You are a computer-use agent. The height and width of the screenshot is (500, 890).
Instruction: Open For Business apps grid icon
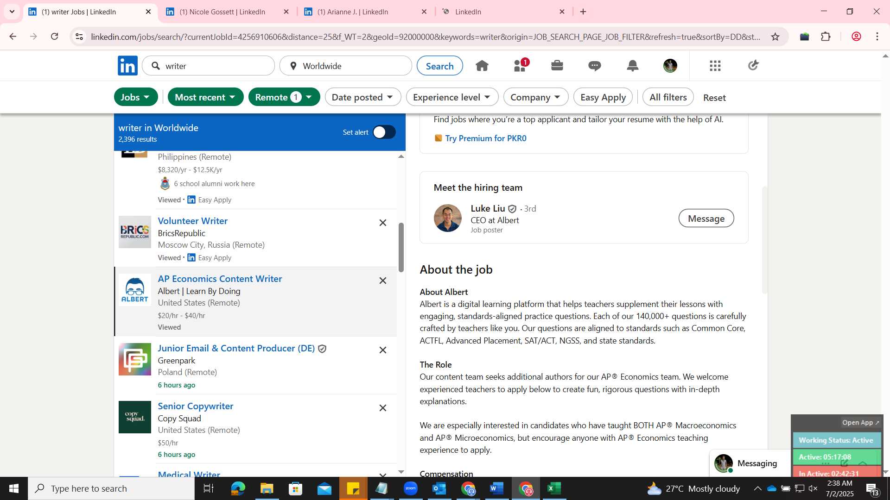click(715, 66)
